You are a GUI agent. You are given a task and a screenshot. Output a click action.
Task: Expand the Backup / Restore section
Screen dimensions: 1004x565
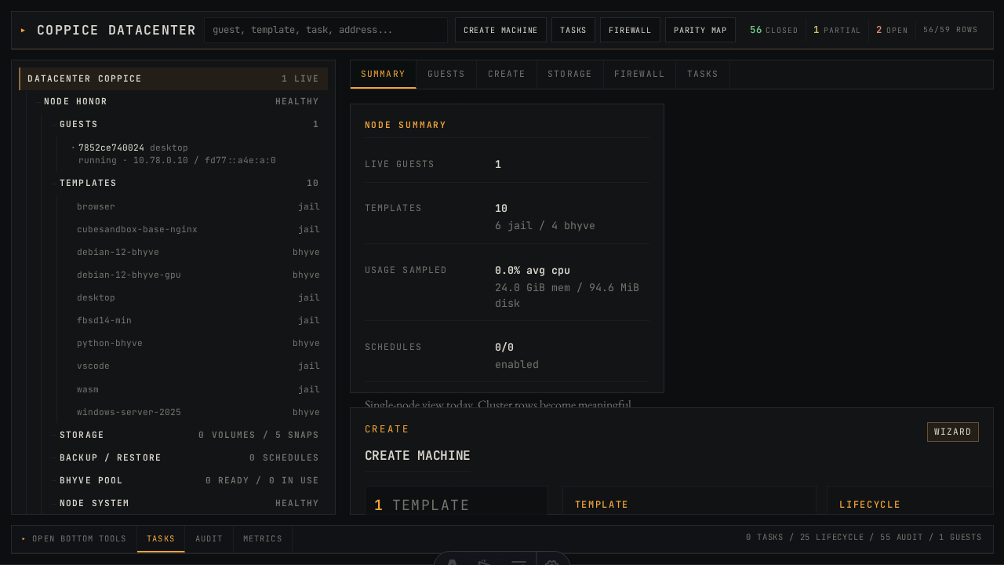point(189,457)
